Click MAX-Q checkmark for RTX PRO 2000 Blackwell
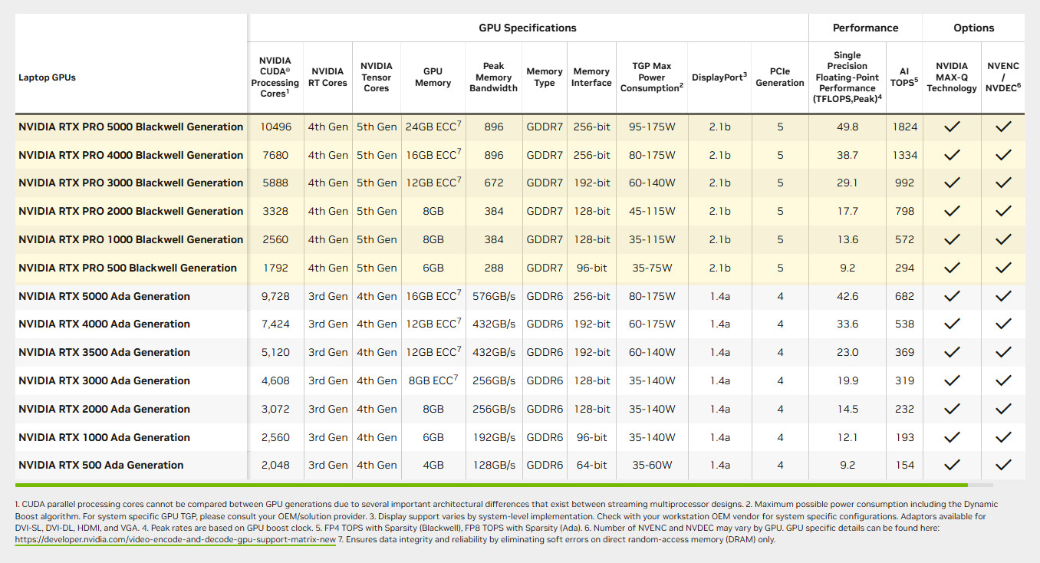Screen dimensions: 1040x563 952,212
